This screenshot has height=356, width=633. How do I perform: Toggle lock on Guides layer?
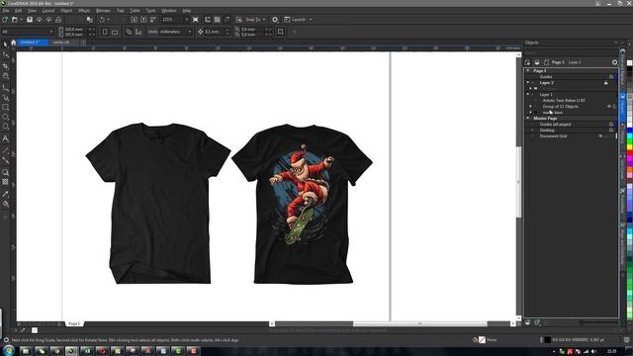pyautogui.click(x=611, y=76)
